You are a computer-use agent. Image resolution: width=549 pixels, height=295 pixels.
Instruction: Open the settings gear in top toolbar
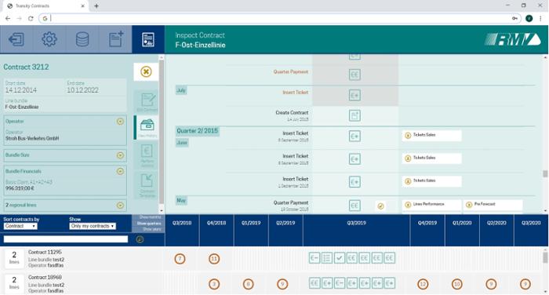coord(49,39)
